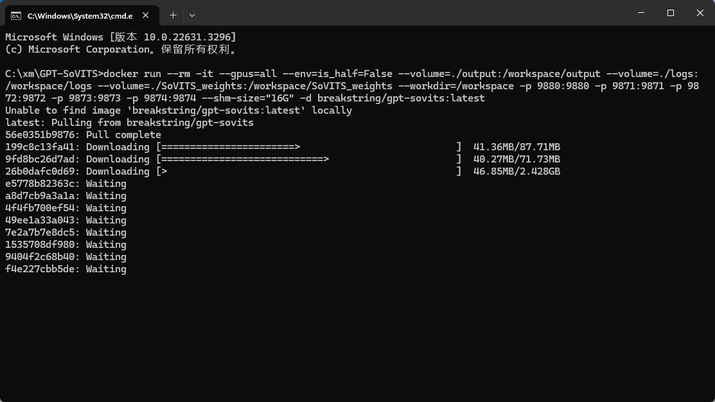The image size is (715, 402).
Task: Close the terminal window
Action: (700, 13)
